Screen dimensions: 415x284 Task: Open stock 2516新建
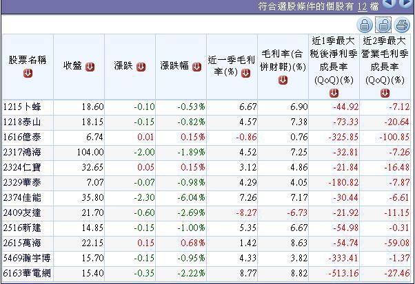click(22, 228)
